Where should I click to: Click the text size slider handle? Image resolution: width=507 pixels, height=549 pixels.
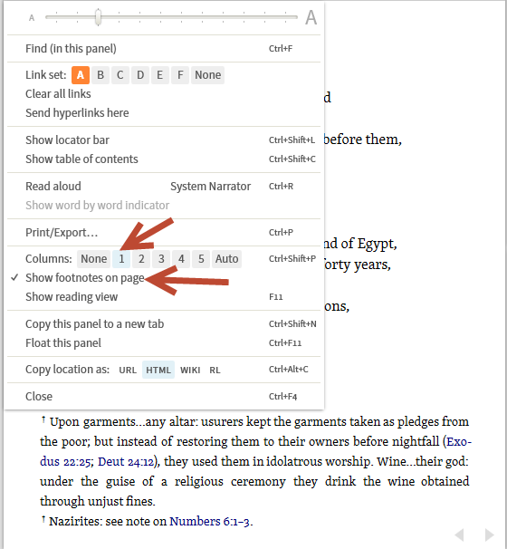(99, 17)
